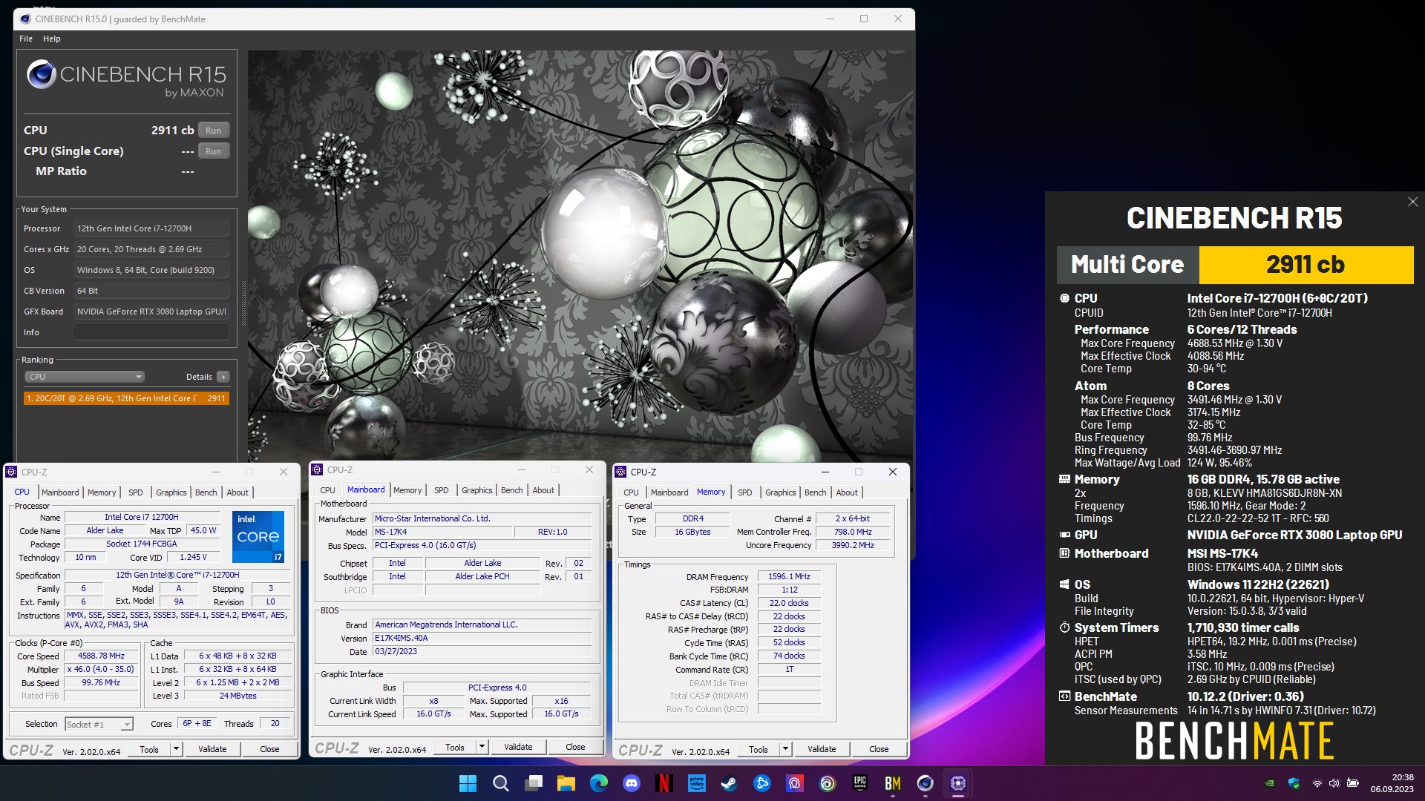Screen dimensions: 1425x801
Task: Select the first ranking entry scoring 2911
Action: 126,398
